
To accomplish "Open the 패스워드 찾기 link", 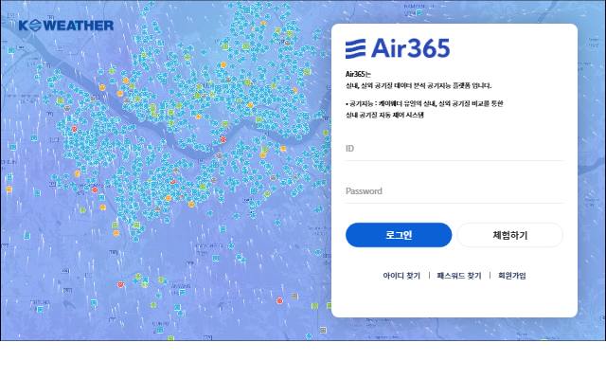I will click(459, 276).
